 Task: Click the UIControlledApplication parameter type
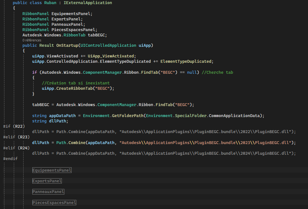pyautogui.click(x=108, y=46)
